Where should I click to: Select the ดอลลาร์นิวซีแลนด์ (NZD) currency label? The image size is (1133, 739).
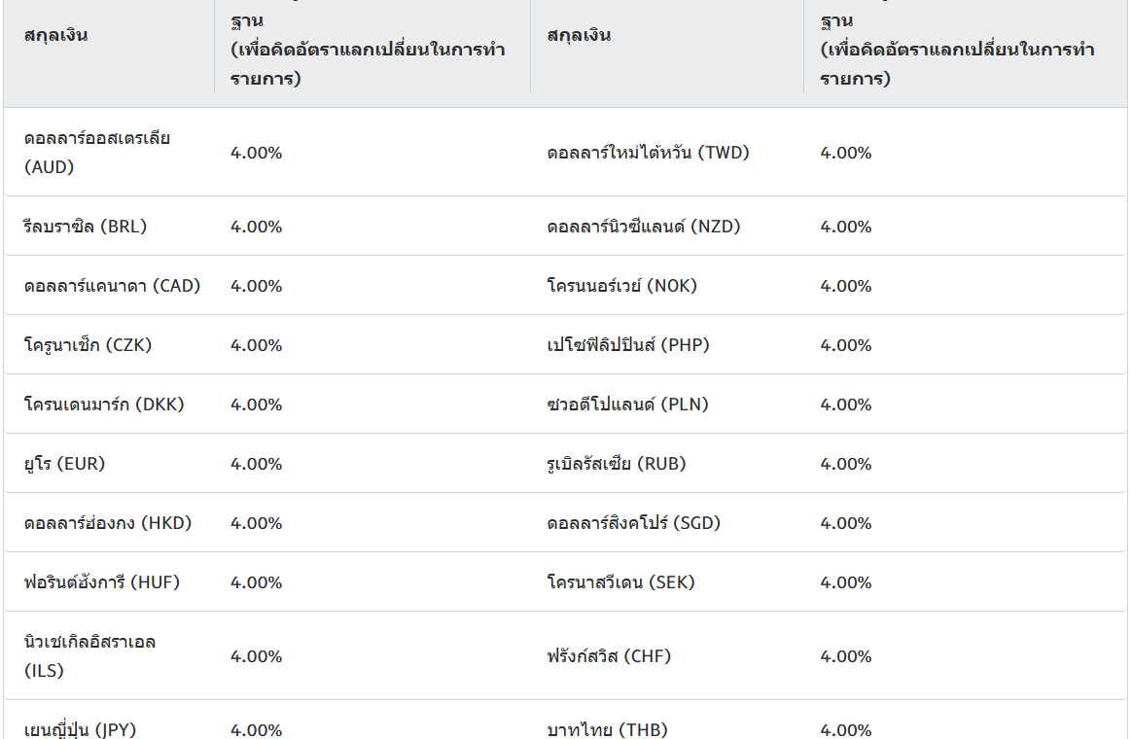[x=644, y=227]
